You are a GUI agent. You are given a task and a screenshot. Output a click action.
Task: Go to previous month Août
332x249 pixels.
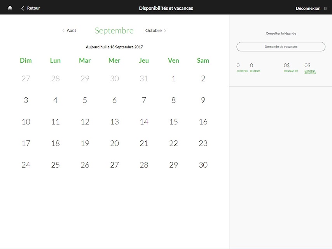[x=72, y=30]
